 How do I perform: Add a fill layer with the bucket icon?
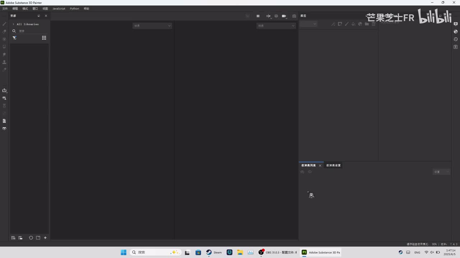[x=353, y=24]
